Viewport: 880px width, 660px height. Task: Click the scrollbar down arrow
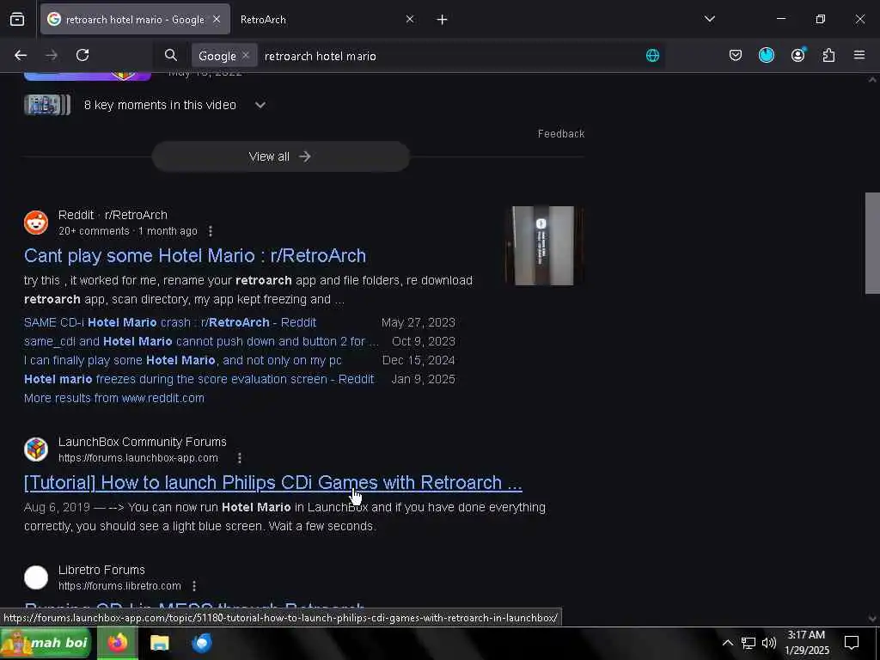872,619
